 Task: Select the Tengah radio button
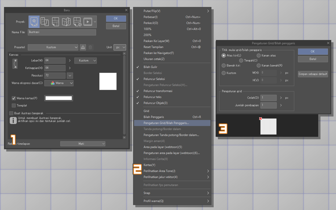point(241,60)
